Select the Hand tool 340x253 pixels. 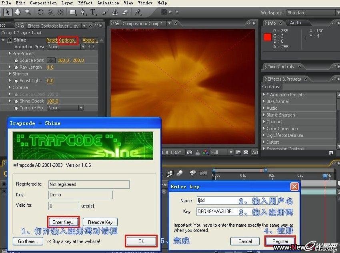18,12
